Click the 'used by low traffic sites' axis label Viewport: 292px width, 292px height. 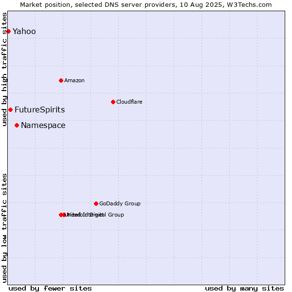pos(4,228)
